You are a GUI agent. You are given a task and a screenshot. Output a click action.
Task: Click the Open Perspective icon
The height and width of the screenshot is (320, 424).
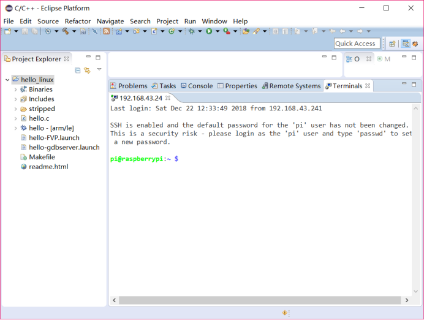392,44
